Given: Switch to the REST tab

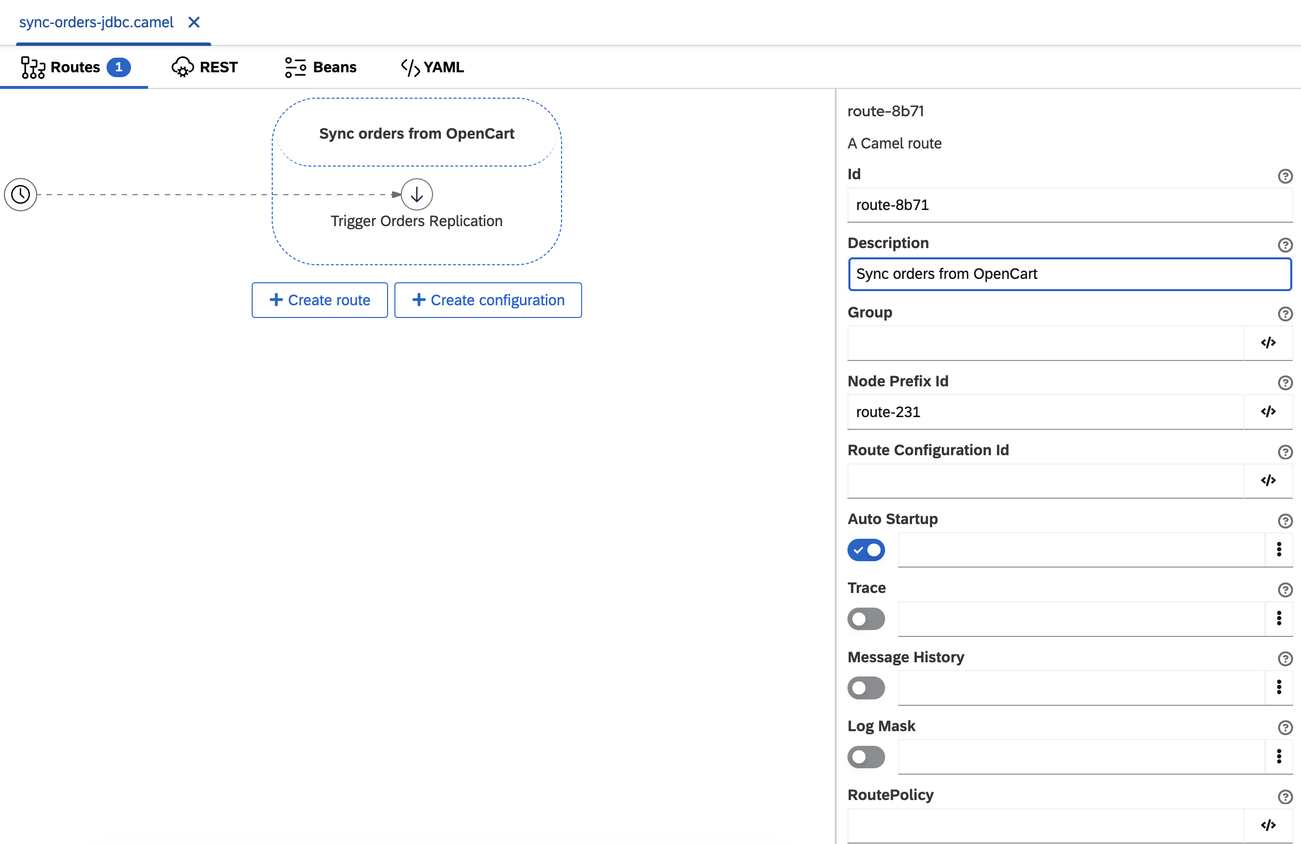Looking at the screenshot, I should [204, 66].
